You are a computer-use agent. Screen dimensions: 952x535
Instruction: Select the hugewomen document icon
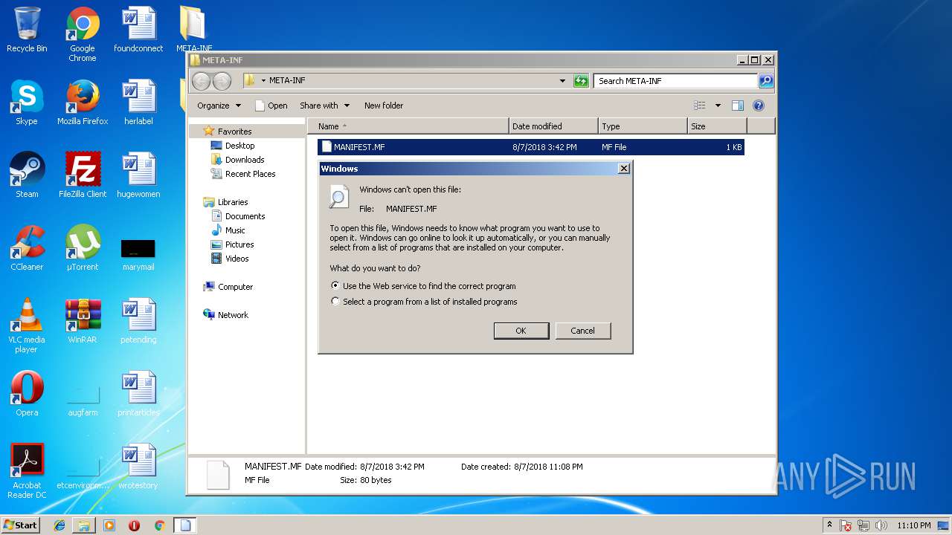tap(138, 175)
